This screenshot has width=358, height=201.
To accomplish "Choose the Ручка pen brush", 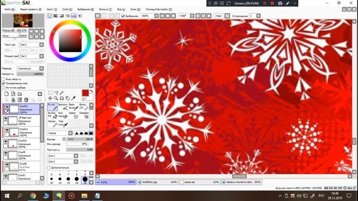I will coord(53,107).
